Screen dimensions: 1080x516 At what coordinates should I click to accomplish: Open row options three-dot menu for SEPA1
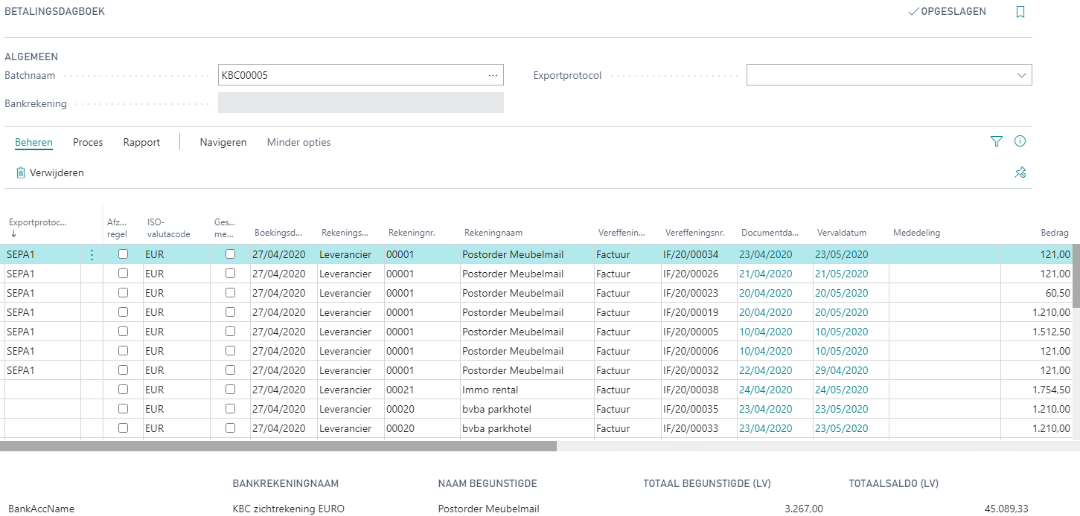coord(92,254)
